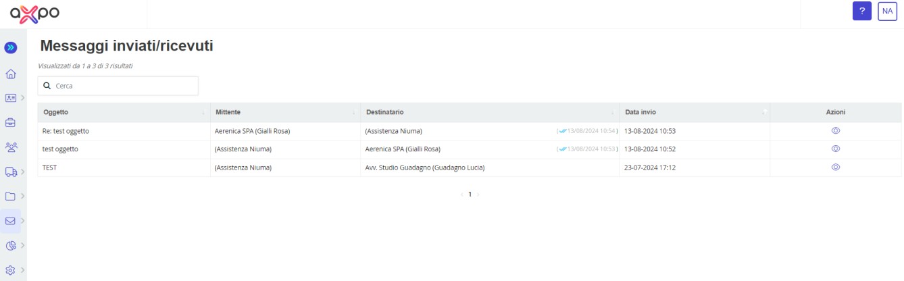Screen dimensions: 904x281
Task: Sort by Destinatario column header
Action: (490, 112)
